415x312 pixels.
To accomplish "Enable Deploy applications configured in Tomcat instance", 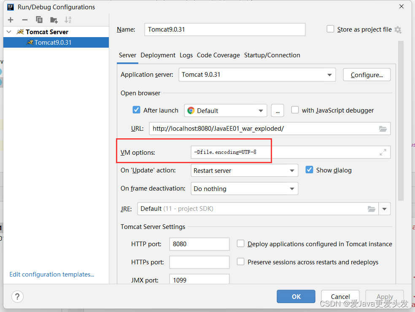I will tap(240, 243).
